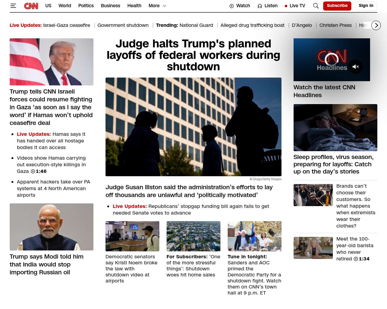Play the 100-year-old barista video icon
The width and height of the screenshot is (387, 309).
[x=356, y=259]
